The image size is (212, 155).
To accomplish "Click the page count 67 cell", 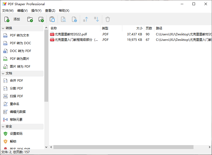I will tap(148, 40).
